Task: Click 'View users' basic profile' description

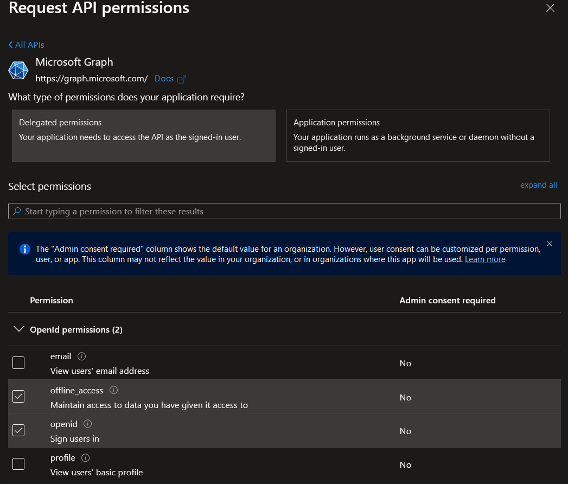Action: coord(97,473)
